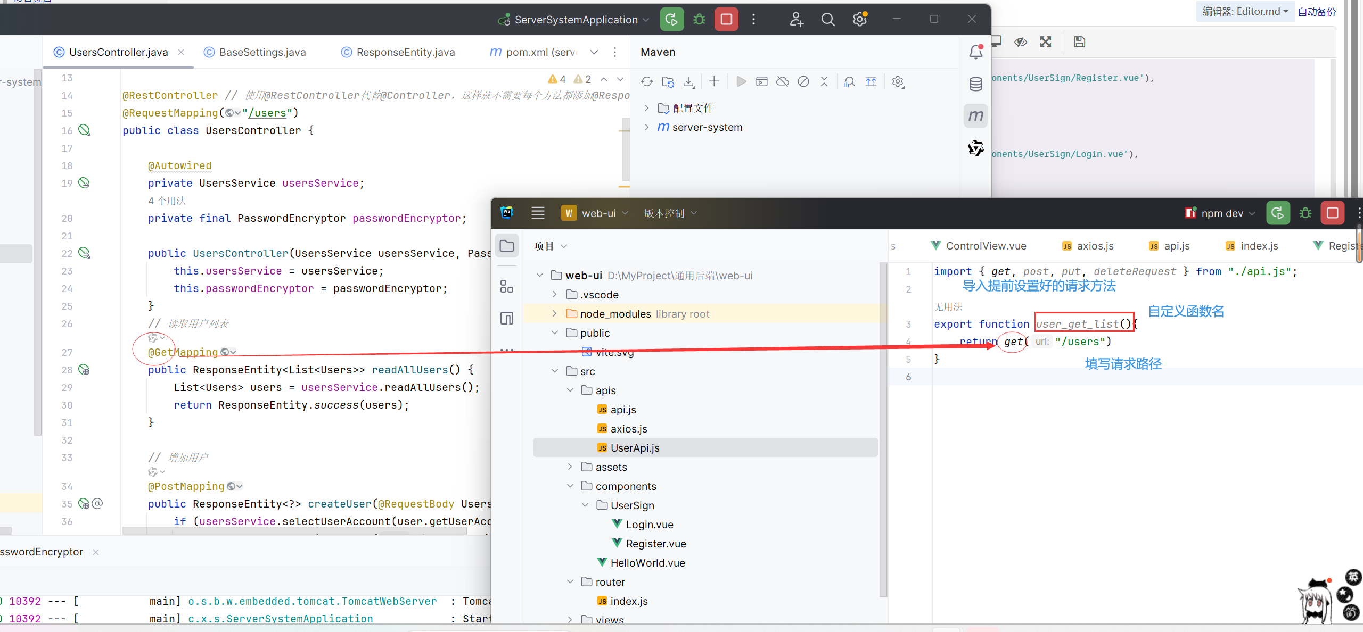Screen dimensions: 1363x632
Task: Open Login.vue in project tree
Action: [643, 524]
